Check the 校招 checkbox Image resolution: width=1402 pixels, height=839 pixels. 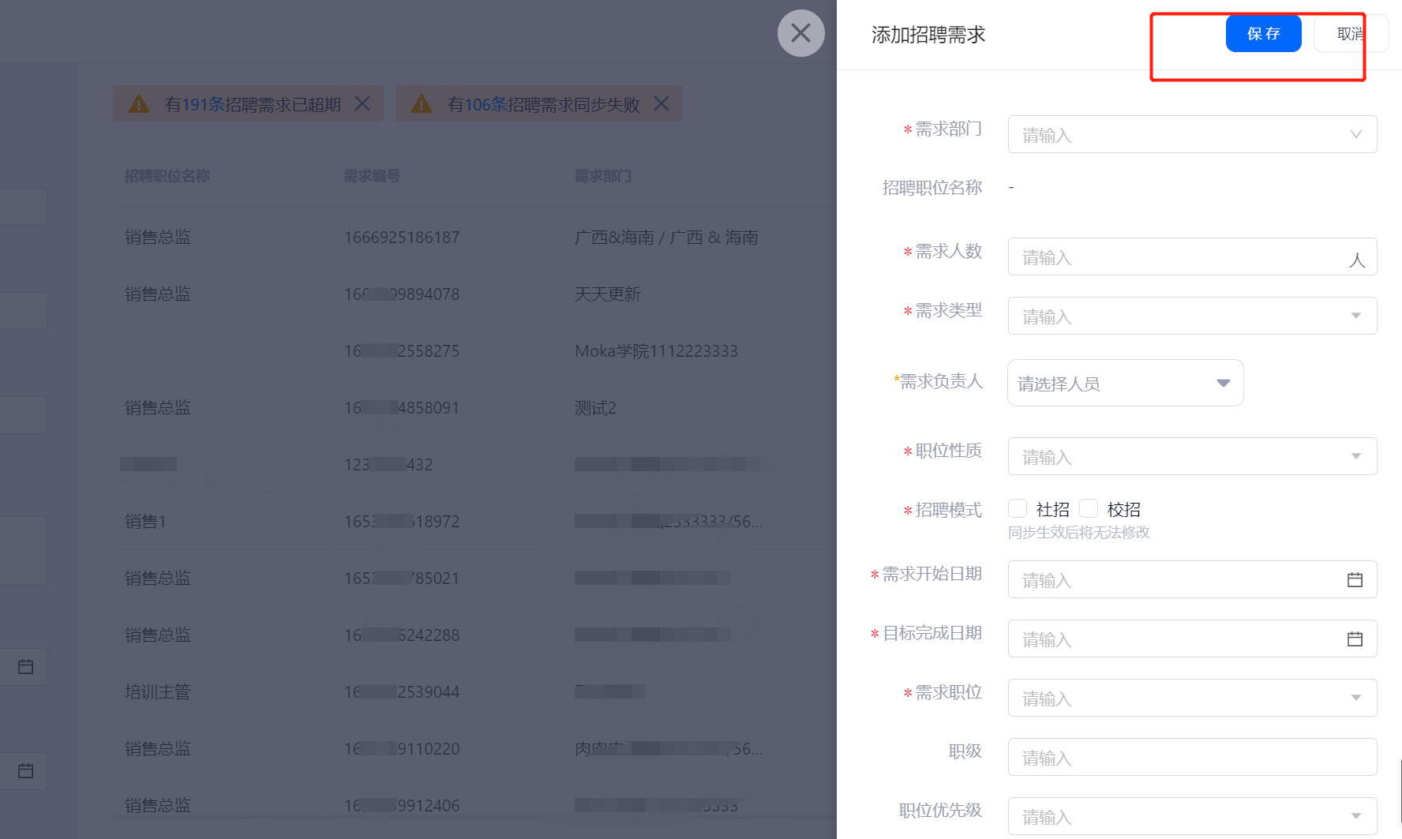(x=1089, y=508)
